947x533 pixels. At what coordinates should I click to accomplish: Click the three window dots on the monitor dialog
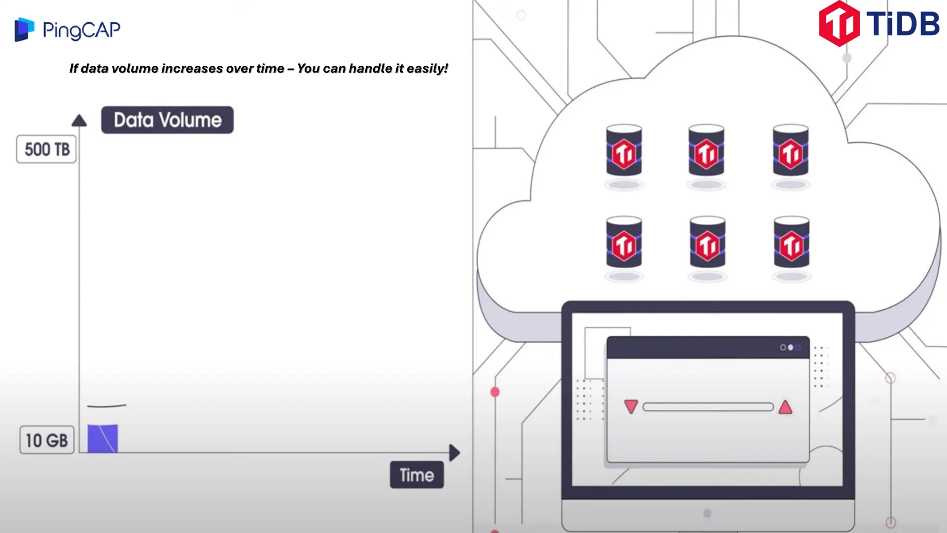click(790, 347)
